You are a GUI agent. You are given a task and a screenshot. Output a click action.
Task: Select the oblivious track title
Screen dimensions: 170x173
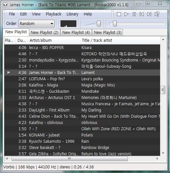tap(89, 123)
